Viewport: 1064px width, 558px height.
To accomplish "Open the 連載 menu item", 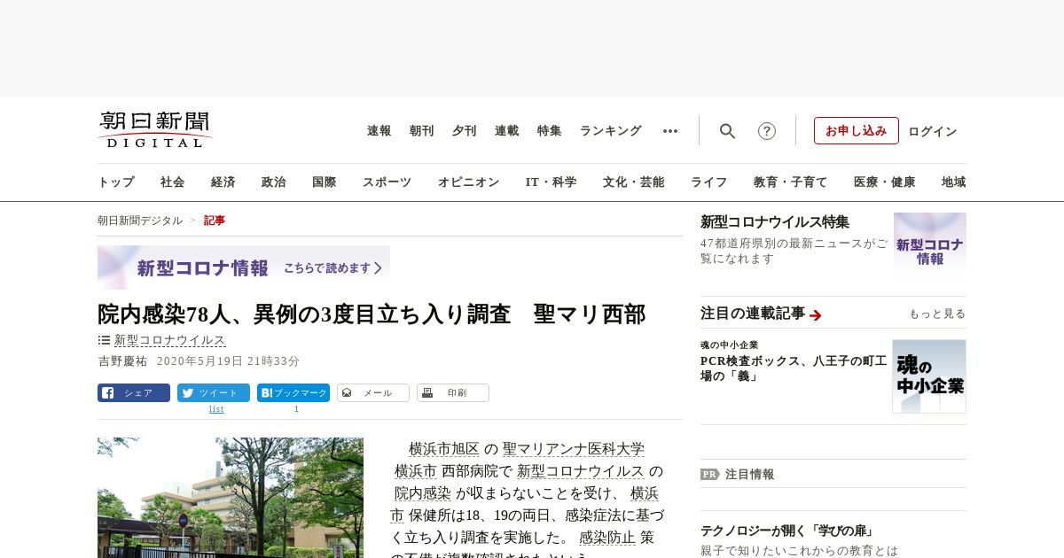I will point(507,131).
